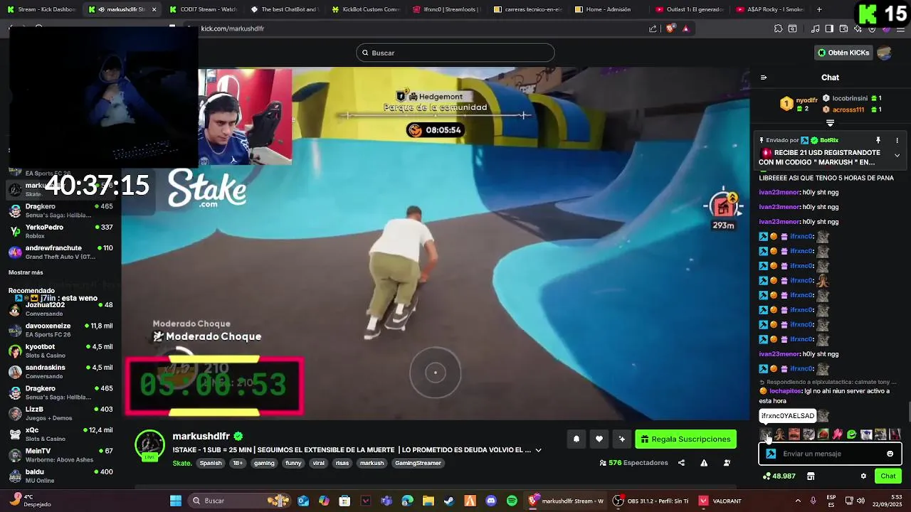
Task: Expand the chat leaderboard arrow
Action: (830, 123)
